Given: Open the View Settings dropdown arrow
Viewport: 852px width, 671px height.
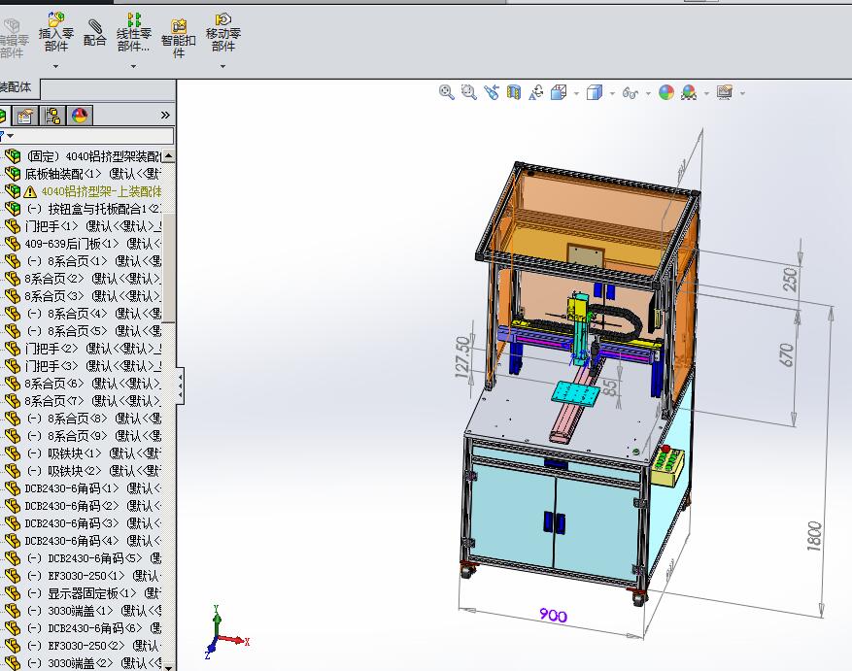Looking at the screenshot, I should [742, 93].
